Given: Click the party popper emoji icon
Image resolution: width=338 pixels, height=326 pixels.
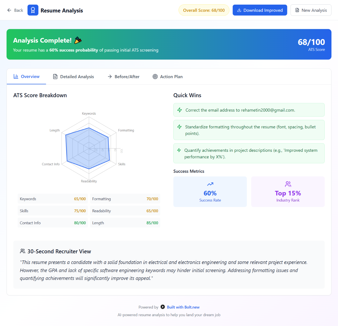Looking at the screenshot, I should pos(78,40).
